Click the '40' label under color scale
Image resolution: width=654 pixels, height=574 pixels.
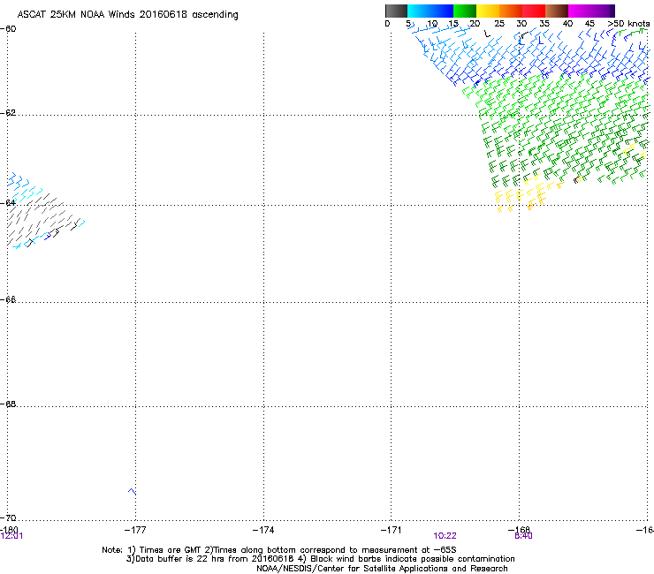click(x=567, y=24)
